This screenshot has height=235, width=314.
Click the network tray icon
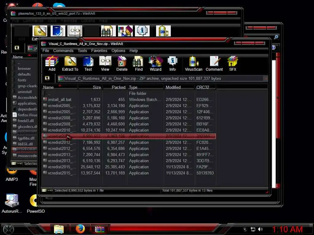click(x=253, y=229)
